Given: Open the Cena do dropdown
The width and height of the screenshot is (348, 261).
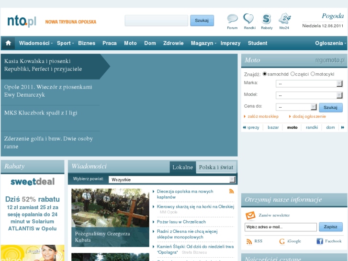Looking at the screenshot, I should pos(296,107).
